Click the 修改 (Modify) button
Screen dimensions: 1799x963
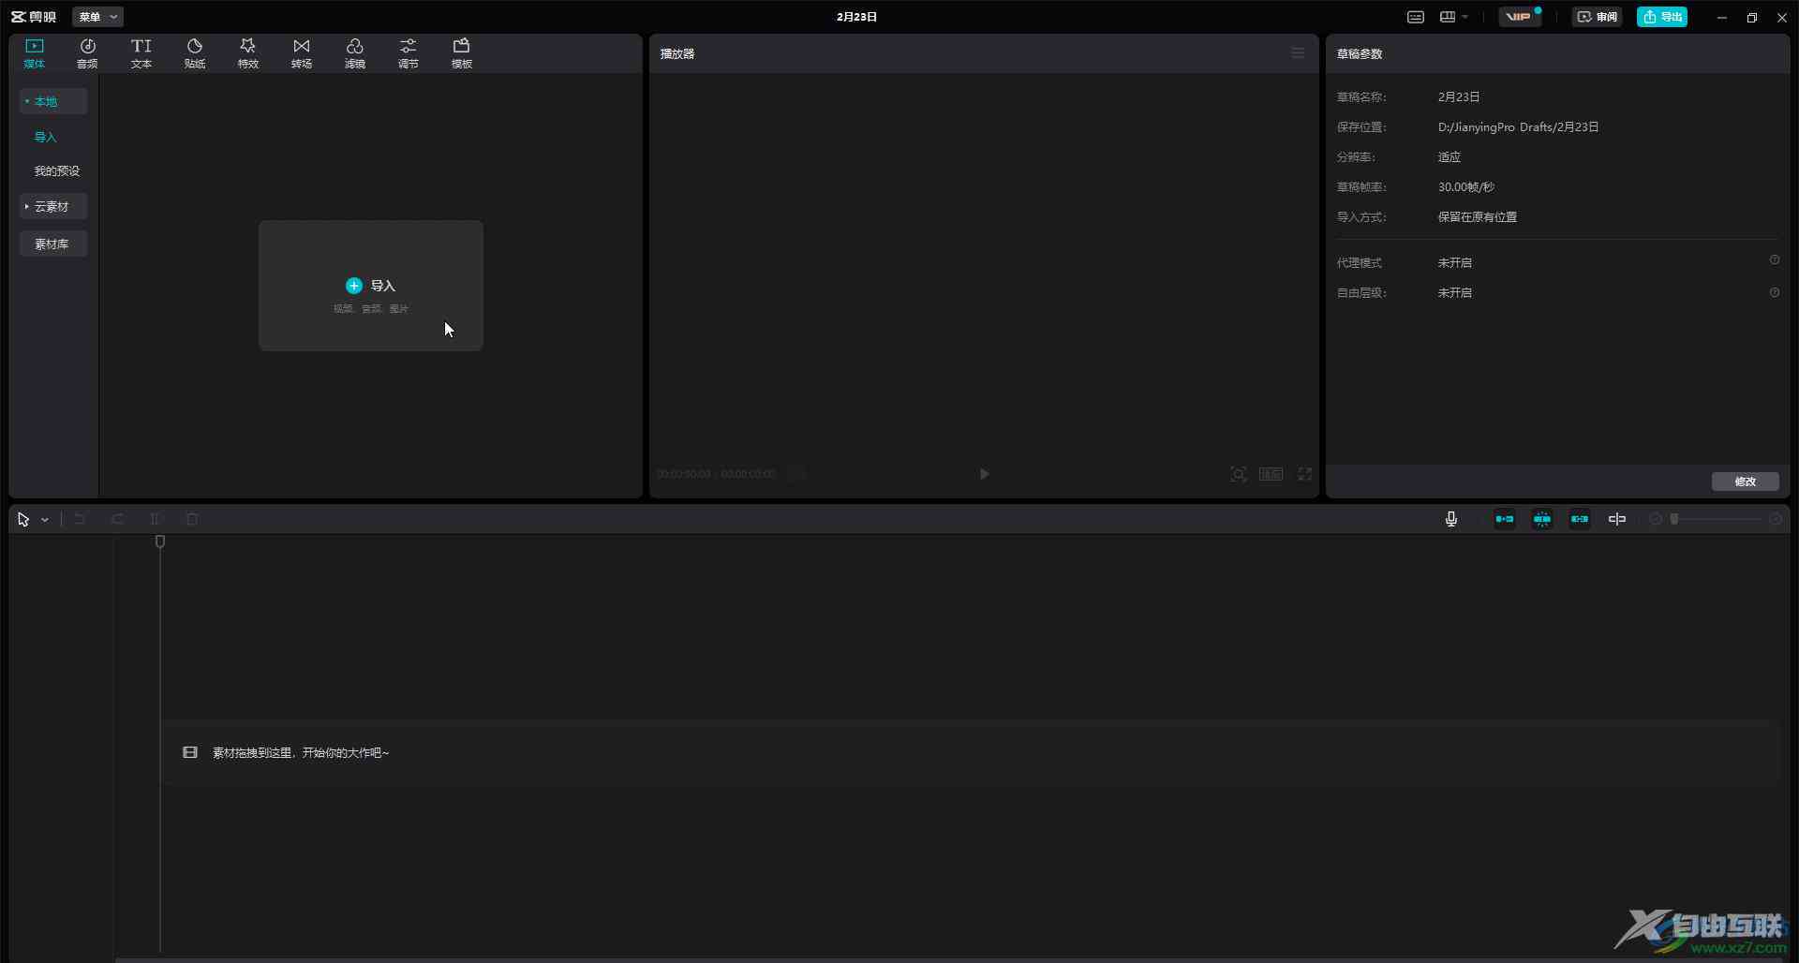pos(1746,481)
